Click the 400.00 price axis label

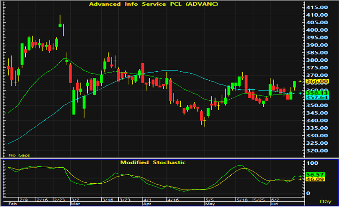(317, 30)
